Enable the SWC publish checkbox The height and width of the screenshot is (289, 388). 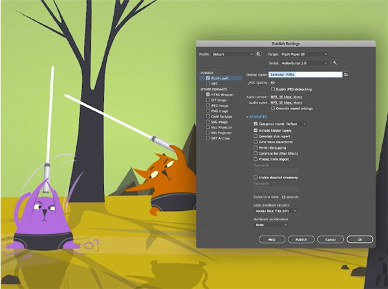tap(208, 83)
